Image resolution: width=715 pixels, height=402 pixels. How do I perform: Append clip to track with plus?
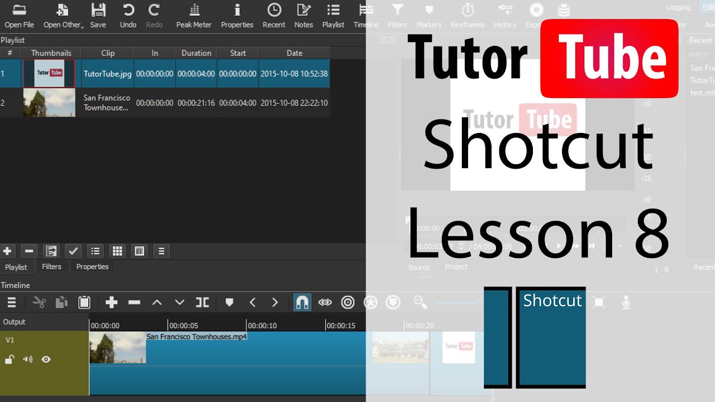(x=112, y=303)
